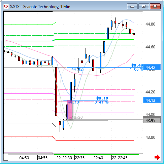
Task: Select the 44.80 price scale label
Action: pos(150,24)
